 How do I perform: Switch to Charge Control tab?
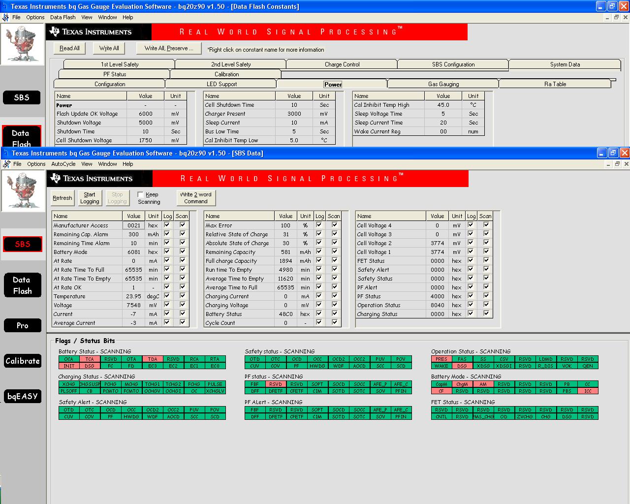[x=342, y=64]
